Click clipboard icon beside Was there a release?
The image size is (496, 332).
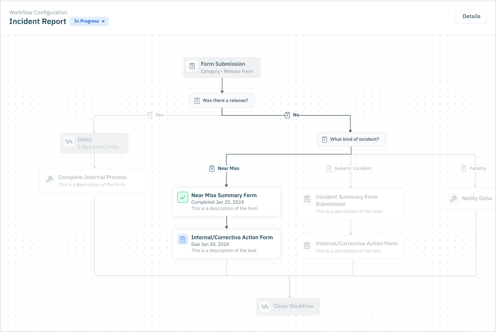[197, 101]
